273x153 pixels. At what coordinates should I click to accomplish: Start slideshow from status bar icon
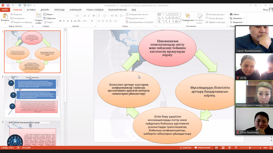tap(236, 148)
